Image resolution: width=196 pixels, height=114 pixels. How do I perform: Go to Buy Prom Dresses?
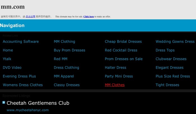tap(69, 50)
